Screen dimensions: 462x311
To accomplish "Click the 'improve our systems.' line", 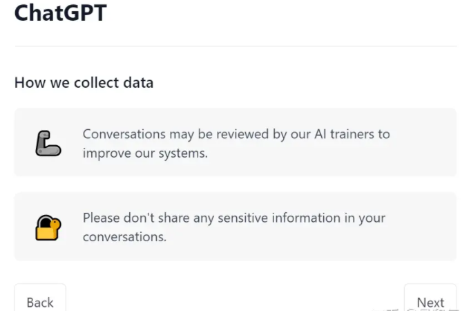I will point(145,153).
